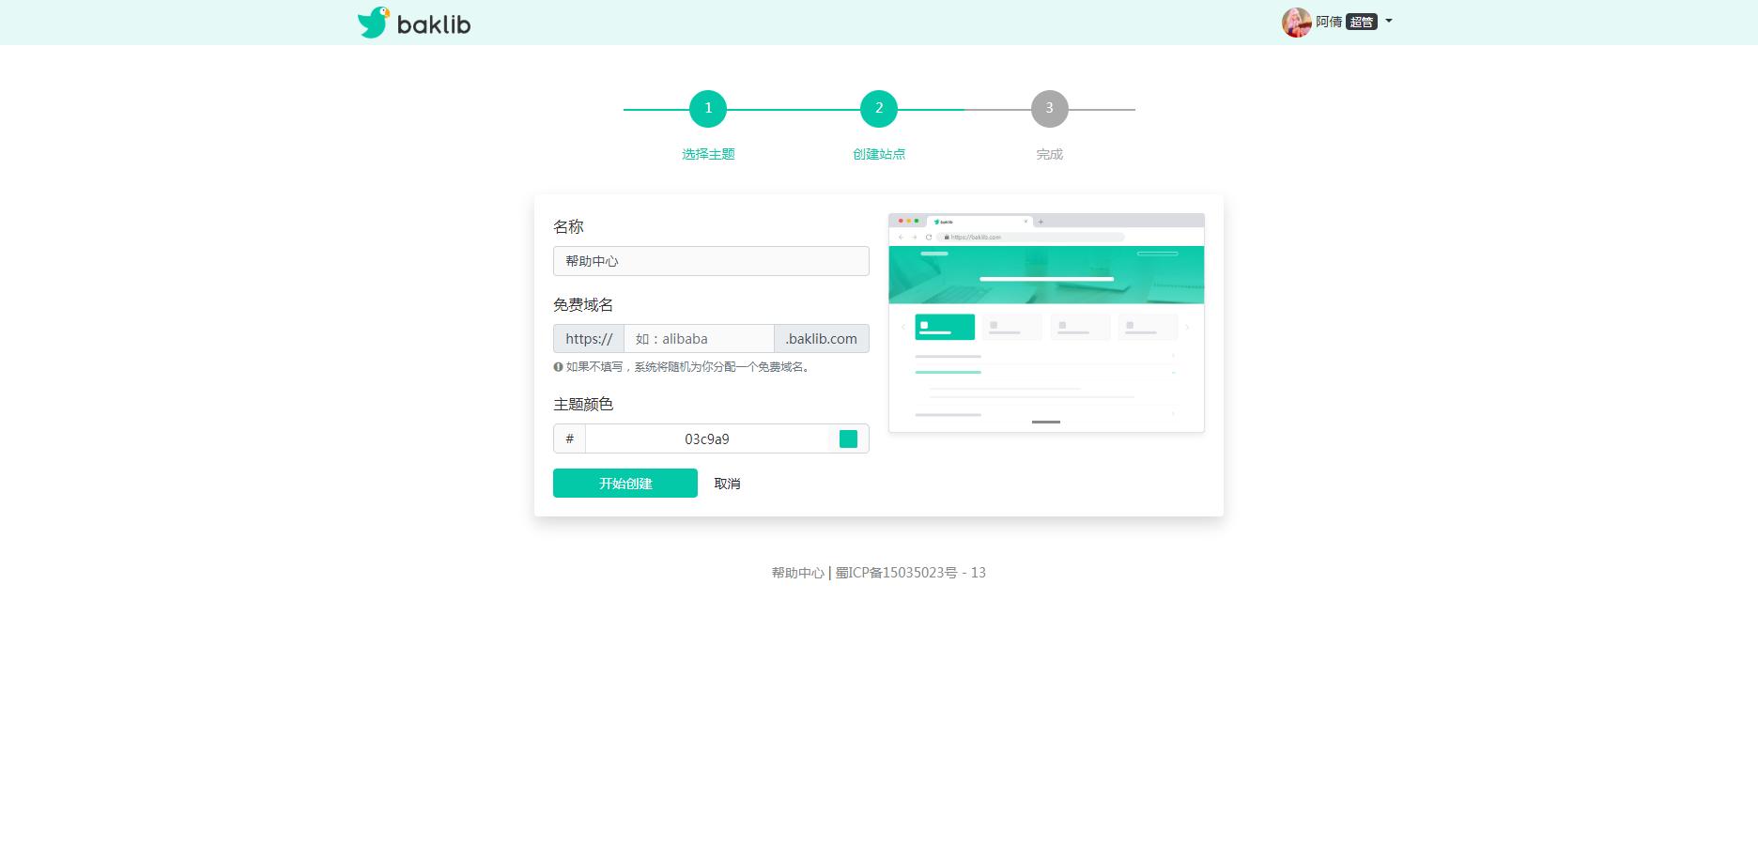Click the 名称 field containing 帮助中心
The height and width of the screenshot is (846, 1758).
pyautogui.click(x=711, y=260)
